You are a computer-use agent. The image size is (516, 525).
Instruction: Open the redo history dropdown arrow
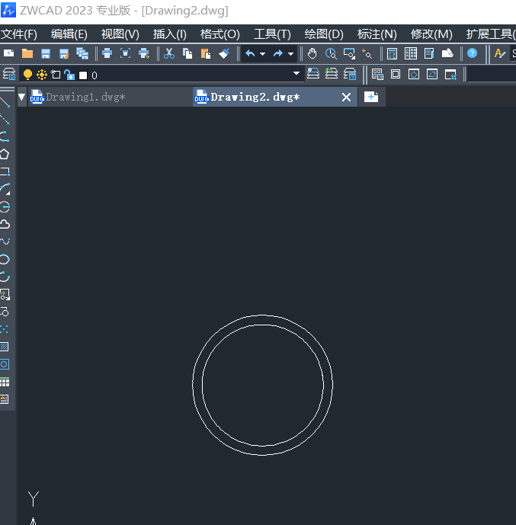[290, 54]
